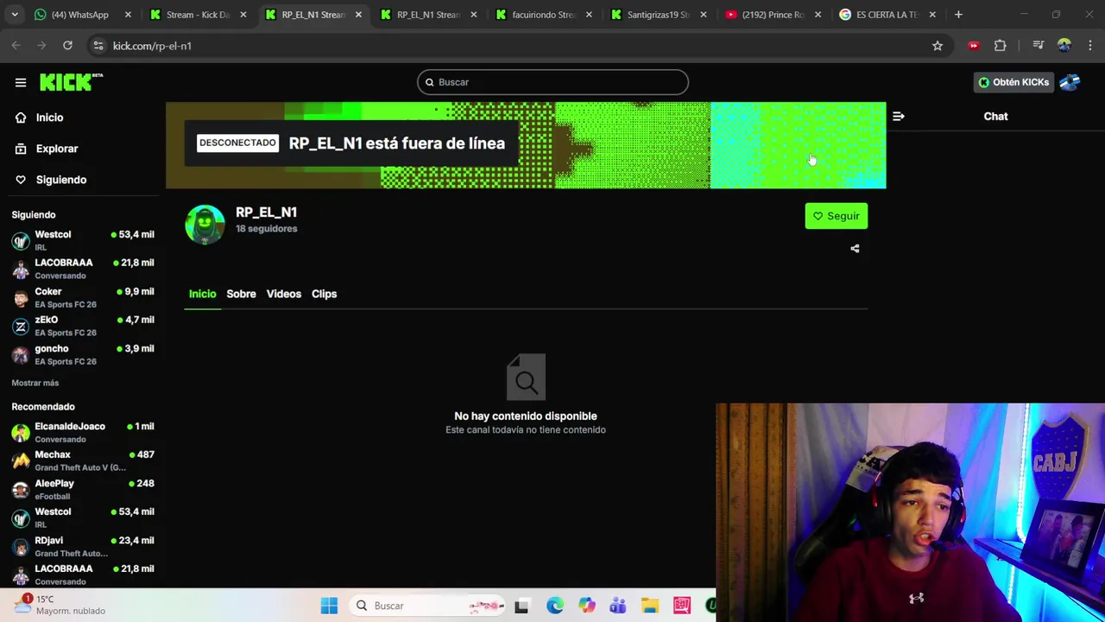
Task: Click the share icon below Seguir
Action: coord(855,249)
